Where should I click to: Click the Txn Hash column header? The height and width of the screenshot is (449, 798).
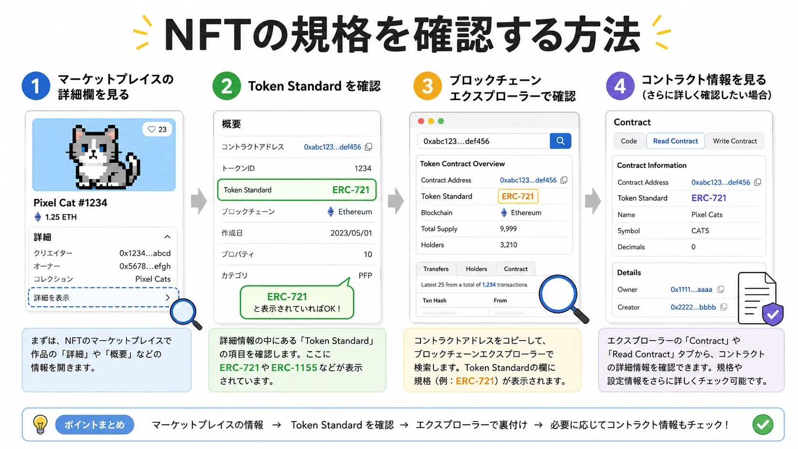(434, 301)
